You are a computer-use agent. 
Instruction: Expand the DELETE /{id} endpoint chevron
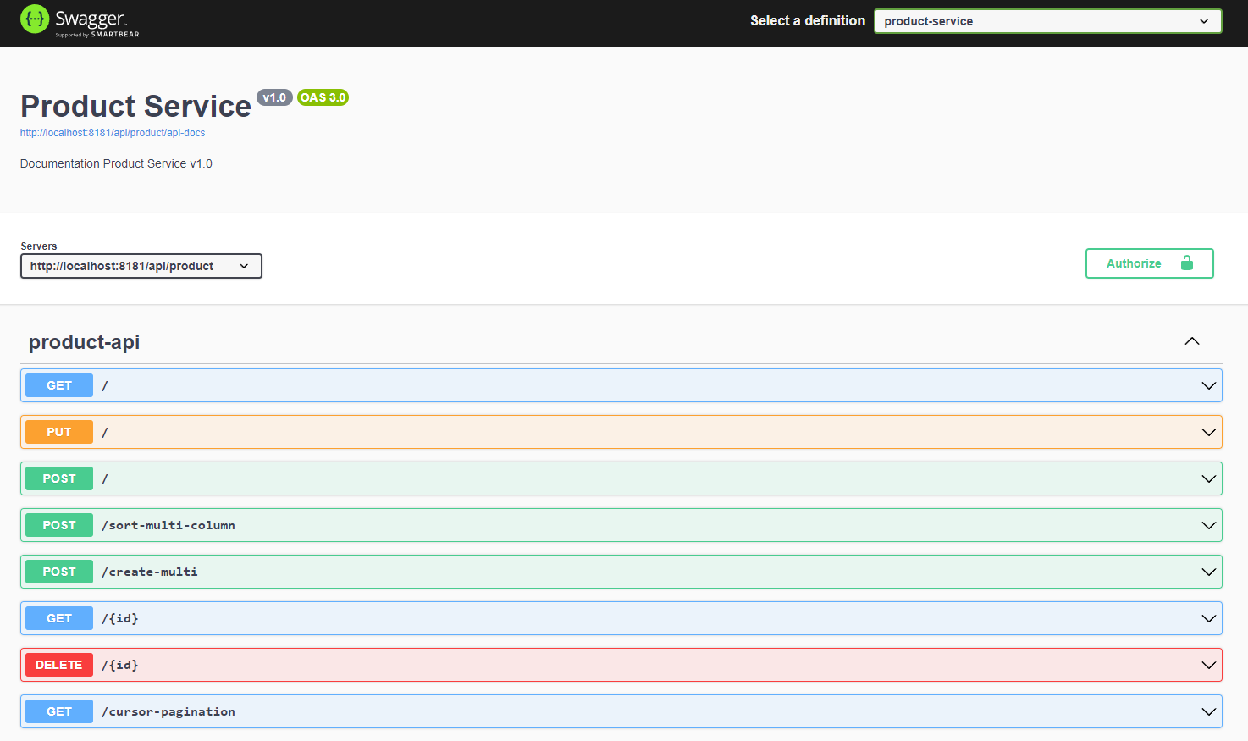[1208, 665]
